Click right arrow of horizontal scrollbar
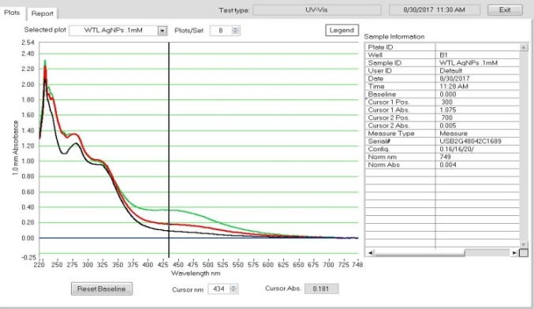Viewport: 534px width, 309px height. [514, 252]
